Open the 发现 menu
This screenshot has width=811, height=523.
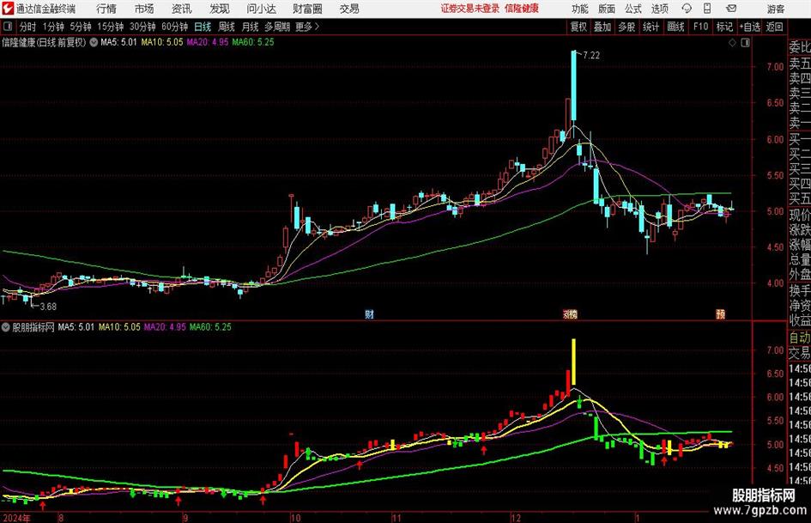coord(220,9)
